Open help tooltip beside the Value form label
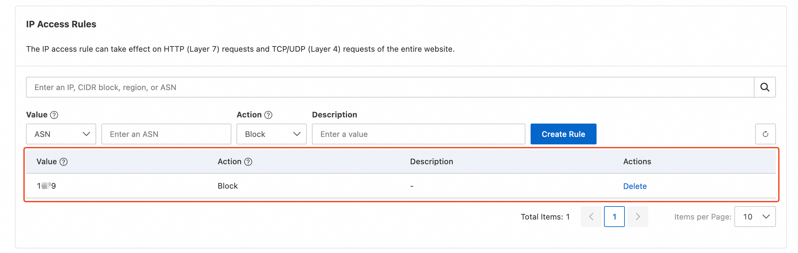 click(x=54, y=115)
